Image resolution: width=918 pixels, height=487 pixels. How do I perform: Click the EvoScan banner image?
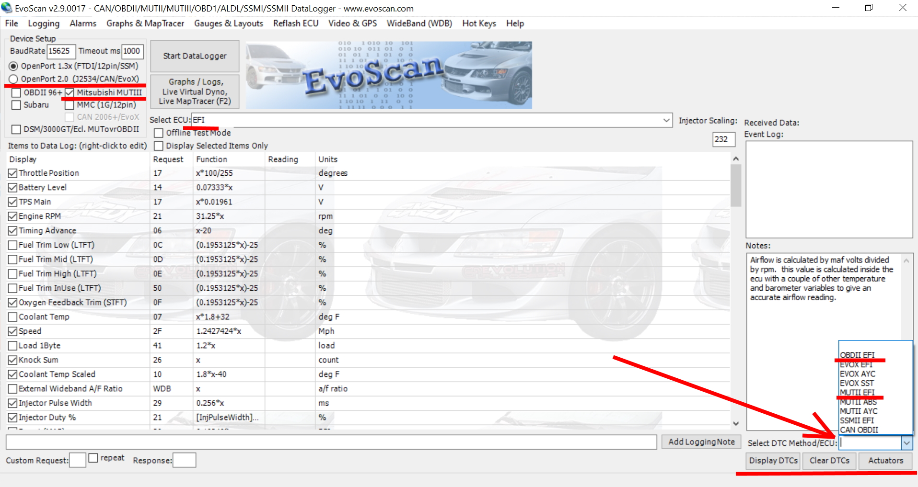tap(389, 75)
